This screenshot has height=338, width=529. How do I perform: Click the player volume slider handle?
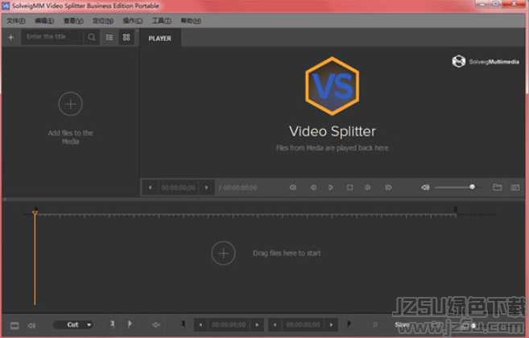point(473,187)
